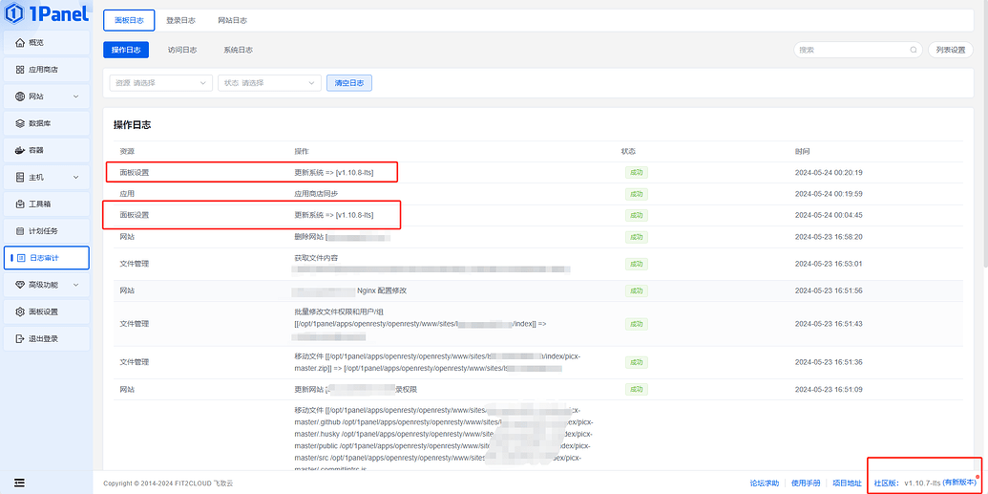The height and width of the screenshot is (494, 988).
Task: Click timestamp 2024-05-24 00:19:59
Action: (x=829, y=194)
